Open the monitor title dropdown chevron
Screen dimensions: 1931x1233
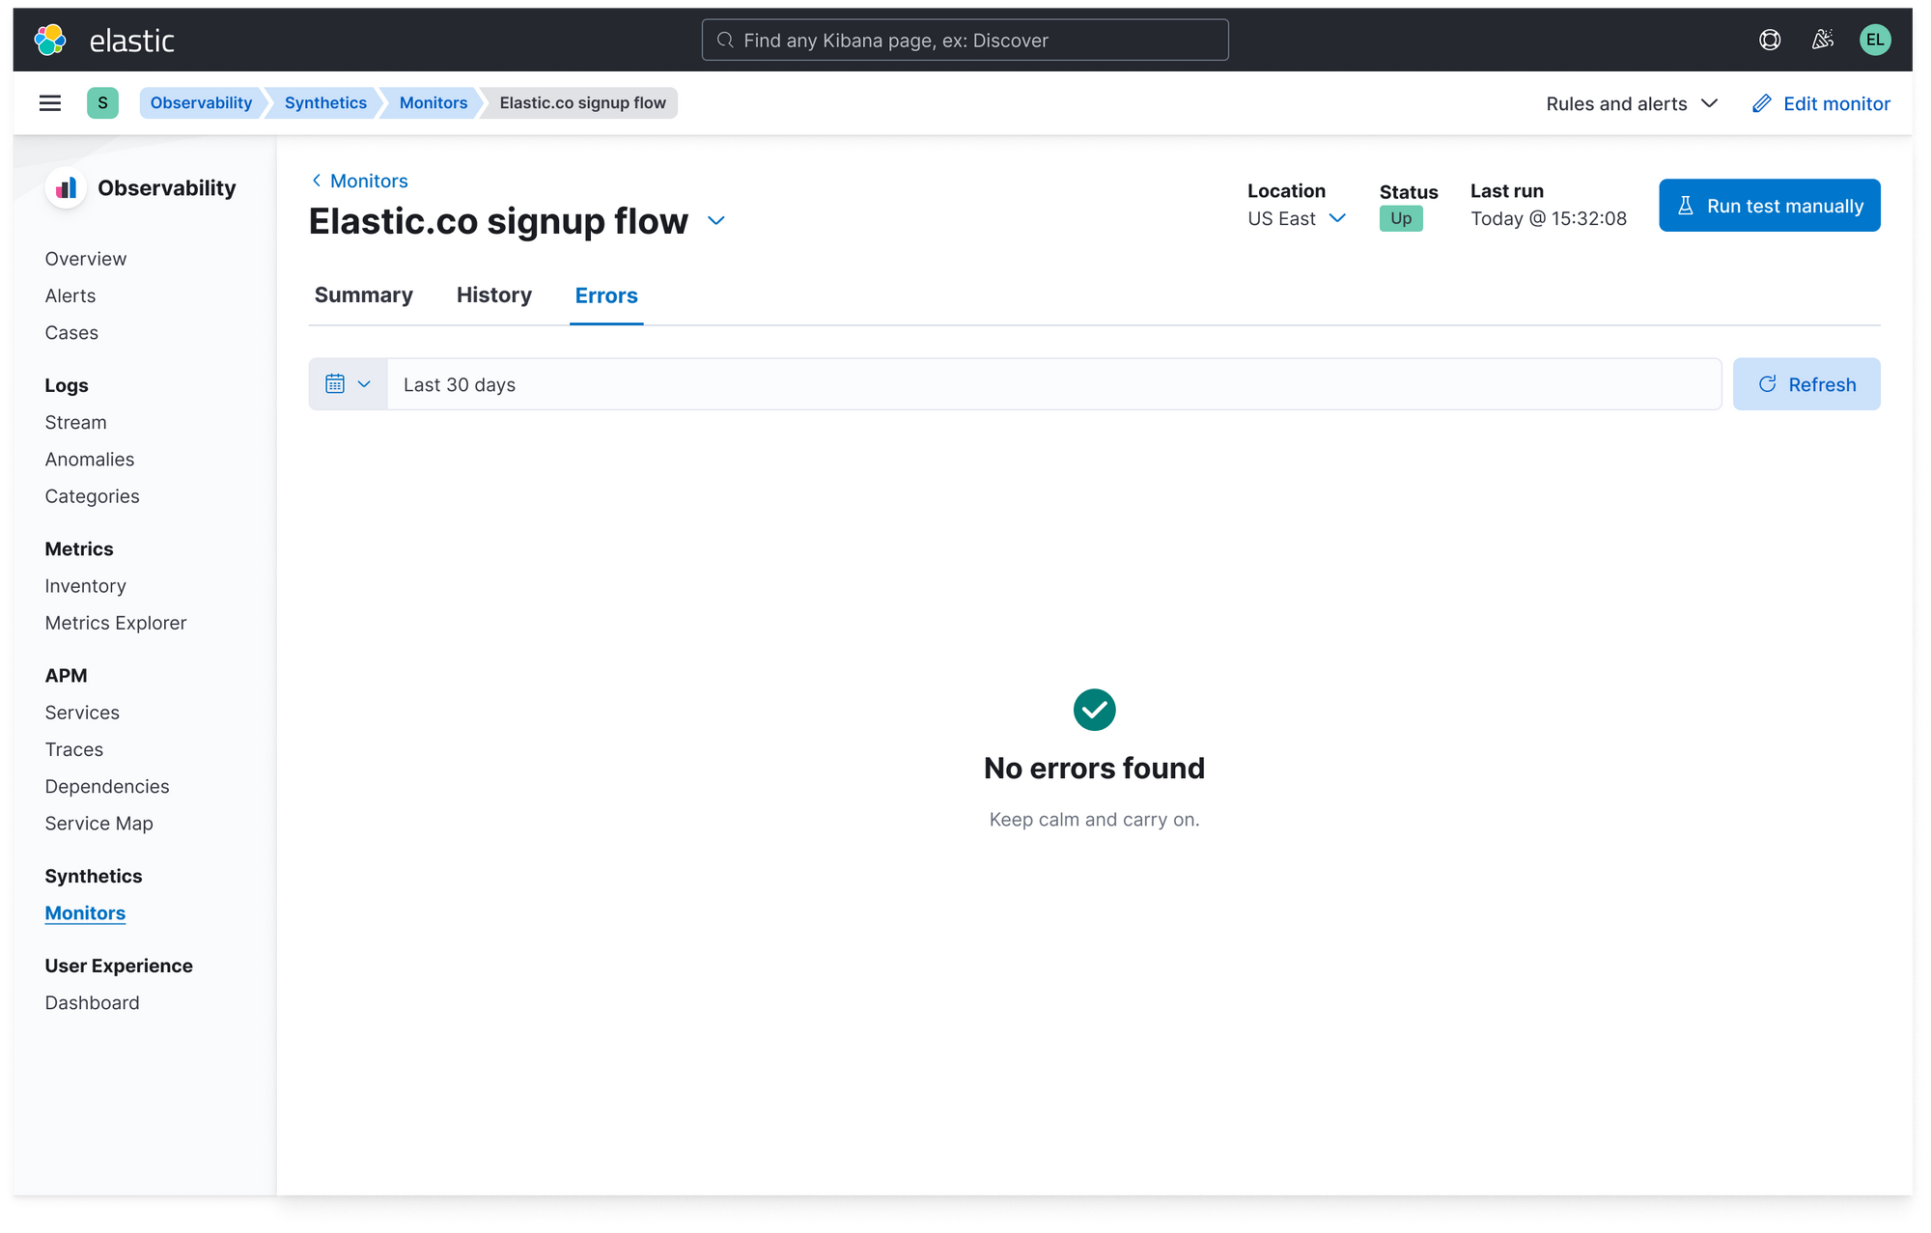tap(716, 221)
